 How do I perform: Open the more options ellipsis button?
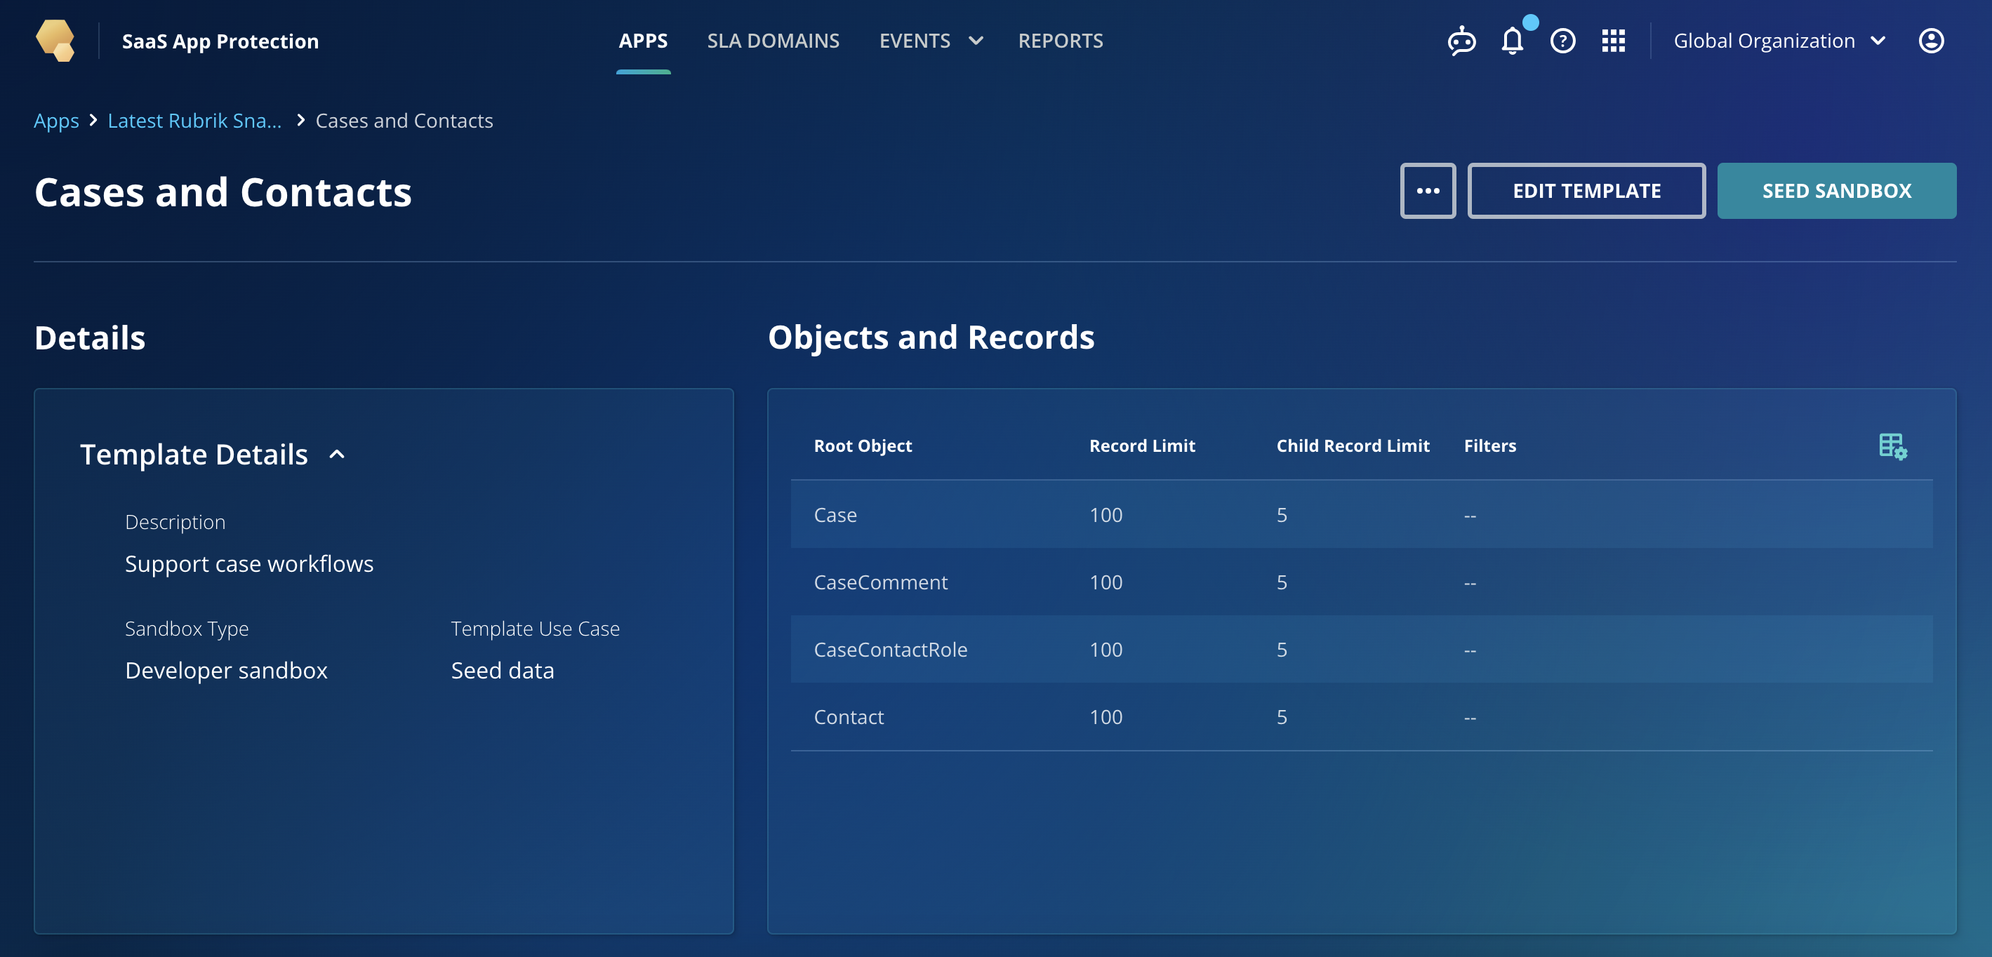coord(1428,191)
